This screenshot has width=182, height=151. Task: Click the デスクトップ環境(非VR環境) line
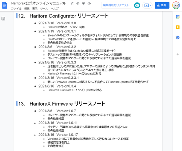[x=84, y=54]
